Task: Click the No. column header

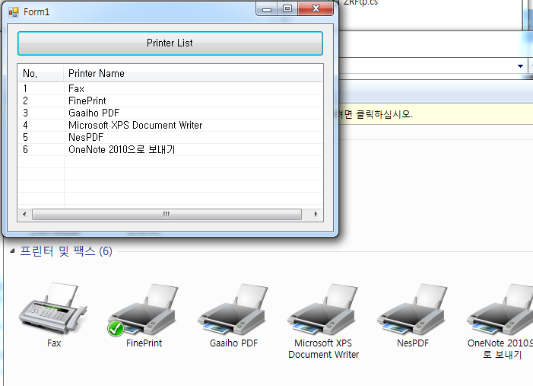Action: coord(41,73)
